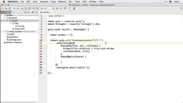Click the fold marker on line 12

[x=47, y=46]
